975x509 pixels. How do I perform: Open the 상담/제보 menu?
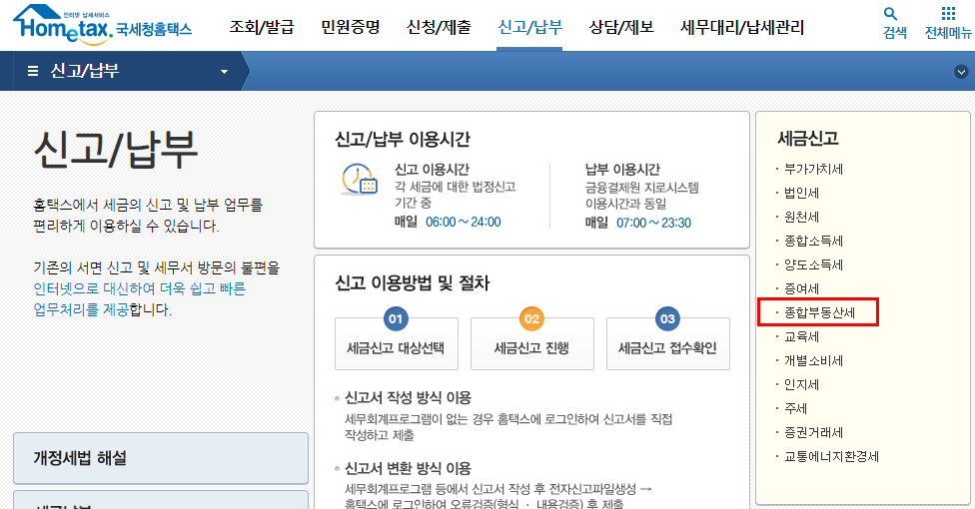click(621, 27)
